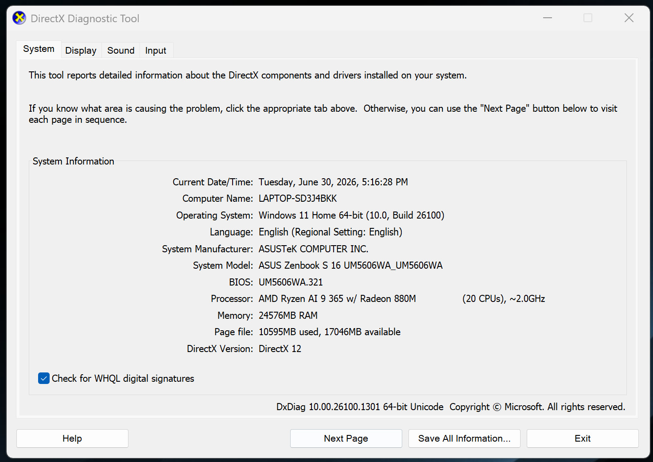Image resolution: width=653 pixels, height=462 pixels.
Task: Close the DirectX Diagnostic Tool window
Action: coord(629,18)
